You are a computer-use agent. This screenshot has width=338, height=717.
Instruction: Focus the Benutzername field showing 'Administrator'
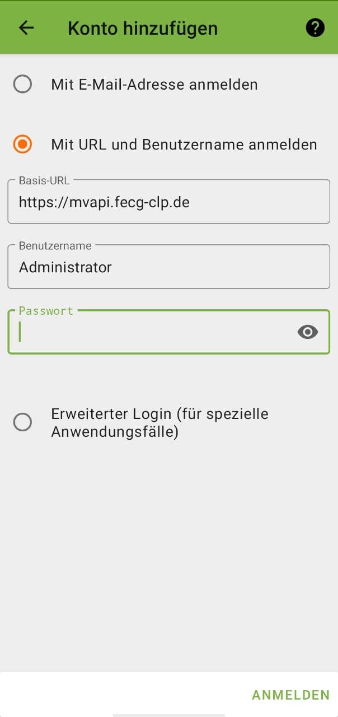click(x=168, y=267)
